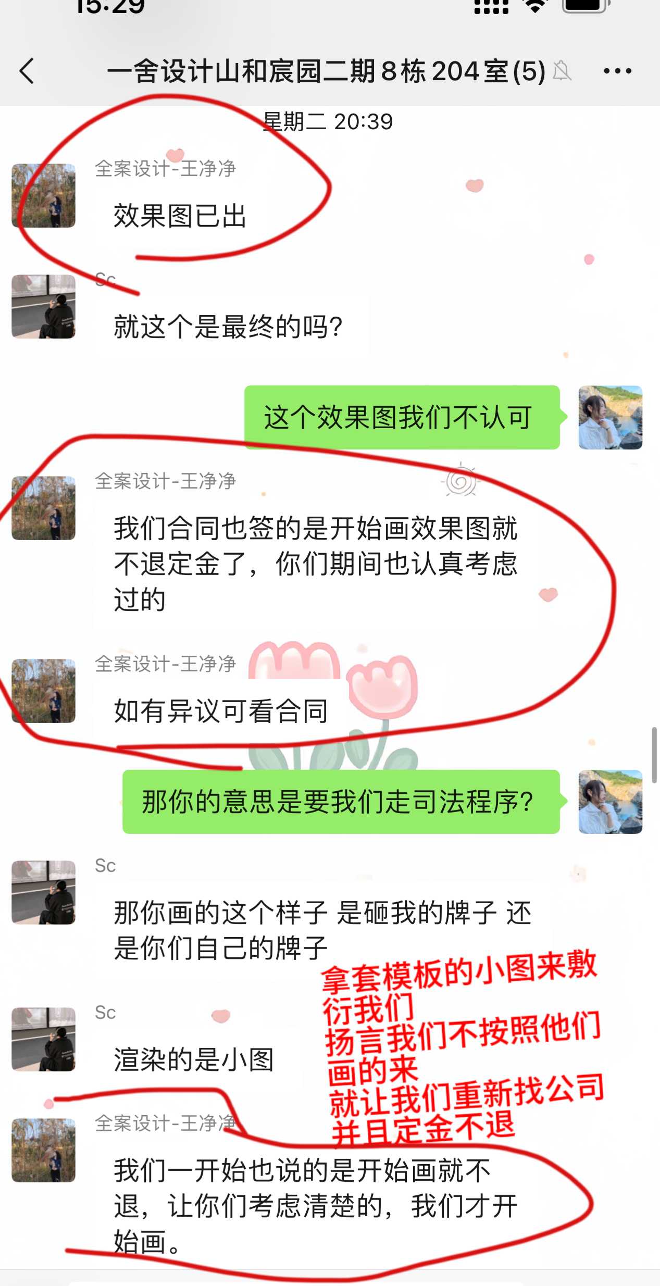Viewport: 660px width, 1286px height.
Task: Tap the message about 合同 and 不退定金
Action: tap(316, 564)
